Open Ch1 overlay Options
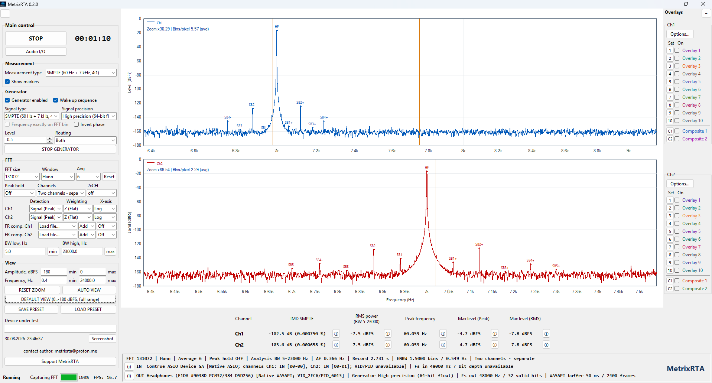 click(680, 34)
